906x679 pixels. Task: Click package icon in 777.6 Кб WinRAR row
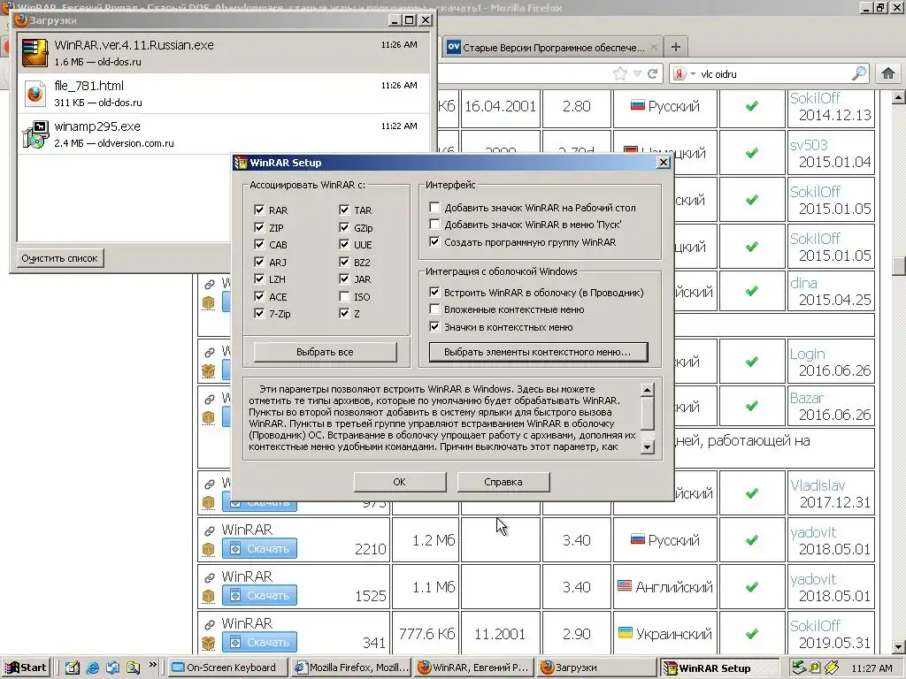209,643
